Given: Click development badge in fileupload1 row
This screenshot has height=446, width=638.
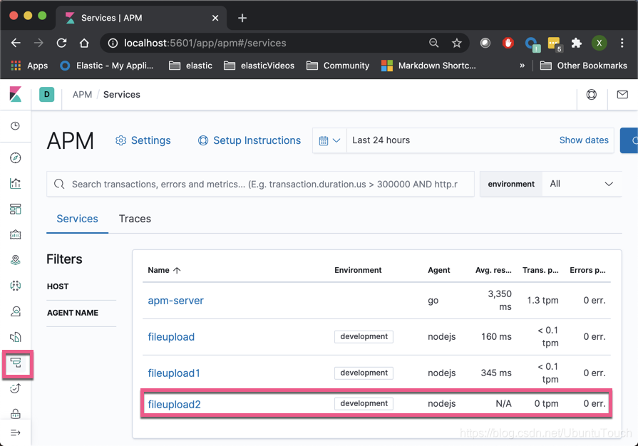Looking at the screenshot, I should click(x=364, y=373).
